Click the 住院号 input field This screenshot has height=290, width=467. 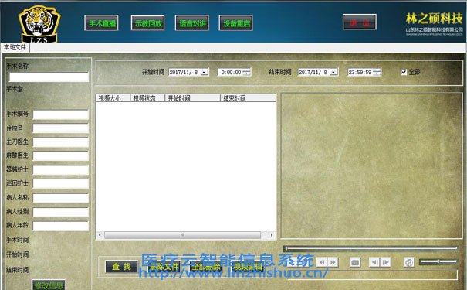tap(60, 128)
